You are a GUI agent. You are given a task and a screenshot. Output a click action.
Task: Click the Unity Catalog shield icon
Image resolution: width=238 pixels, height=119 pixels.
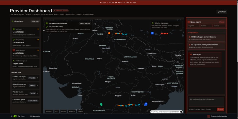tap(14, 40)
